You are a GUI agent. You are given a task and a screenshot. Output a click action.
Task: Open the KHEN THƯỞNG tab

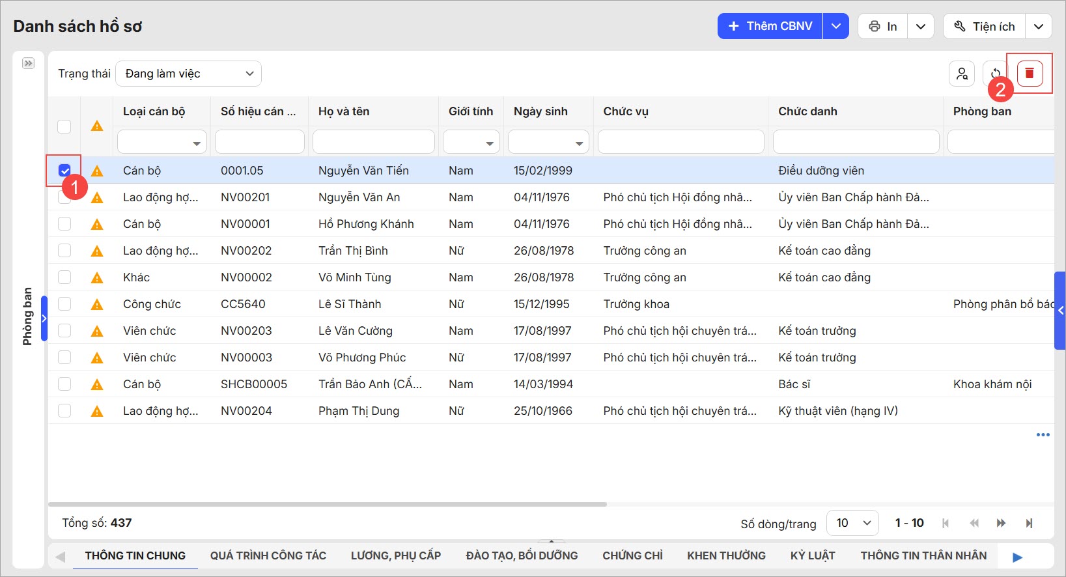726,556
